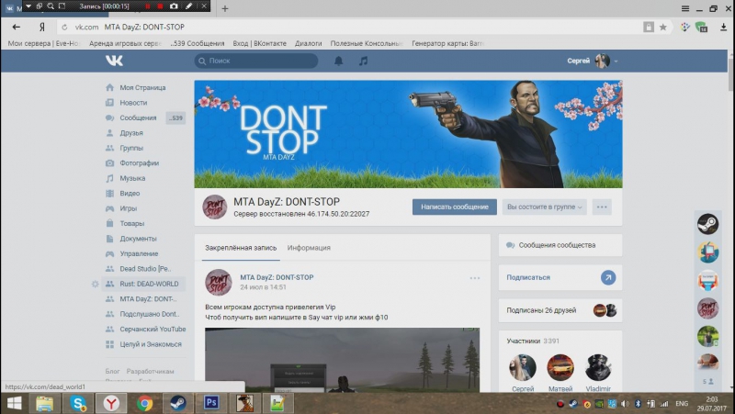Image resolution: width=735 pixels, height=414 pixels.
Task: Open member Матвей avatar
Action: click(x=560, y=367)
